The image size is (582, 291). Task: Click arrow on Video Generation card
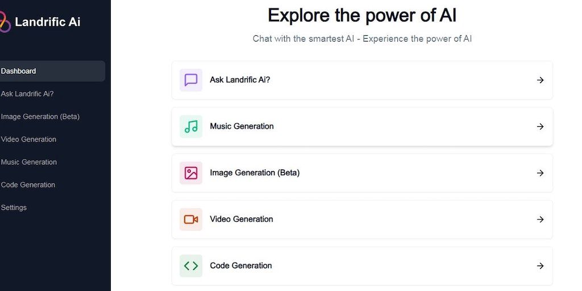540,219
